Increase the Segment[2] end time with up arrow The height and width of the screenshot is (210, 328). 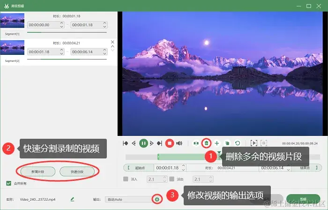[x=104, y=50]
